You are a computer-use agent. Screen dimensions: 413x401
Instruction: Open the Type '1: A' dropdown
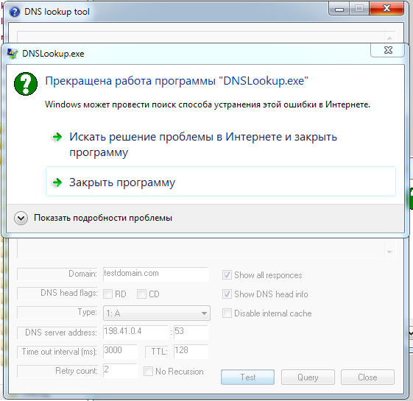157,313
